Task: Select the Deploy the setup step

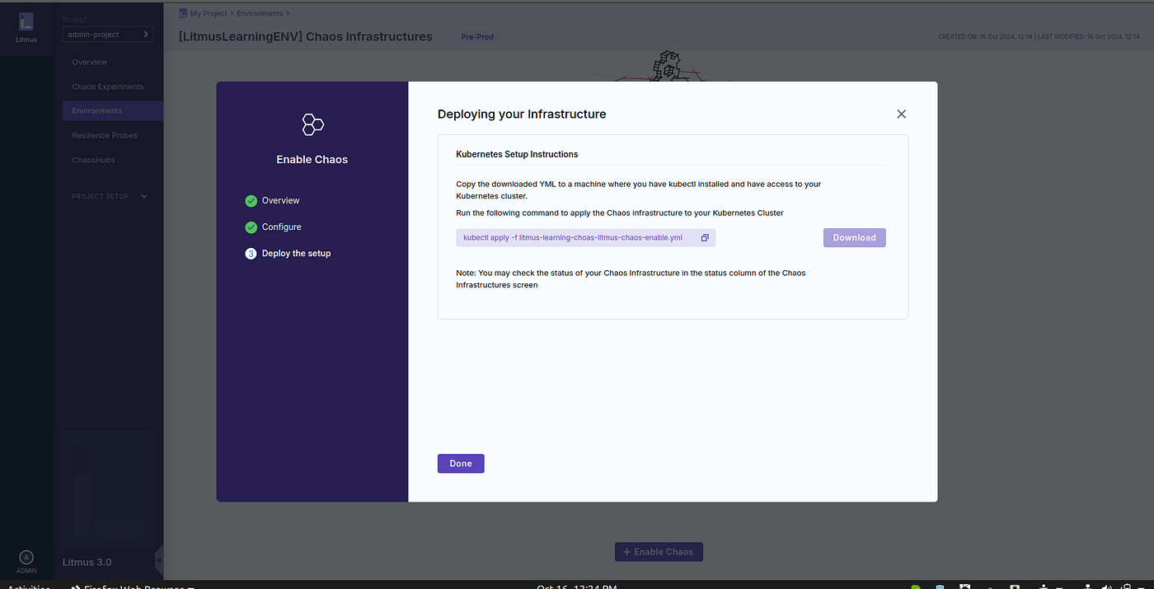Action: pyautogui.click(x=288, y=254)
